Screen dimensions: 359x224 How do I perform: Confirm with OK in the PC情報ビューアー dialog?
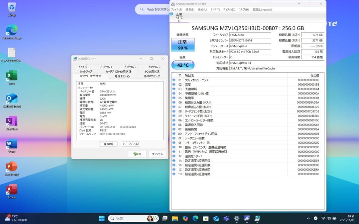pyautogui.click(x=137, y=154)
